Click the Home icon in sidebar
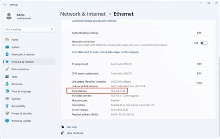 point(7,40)
